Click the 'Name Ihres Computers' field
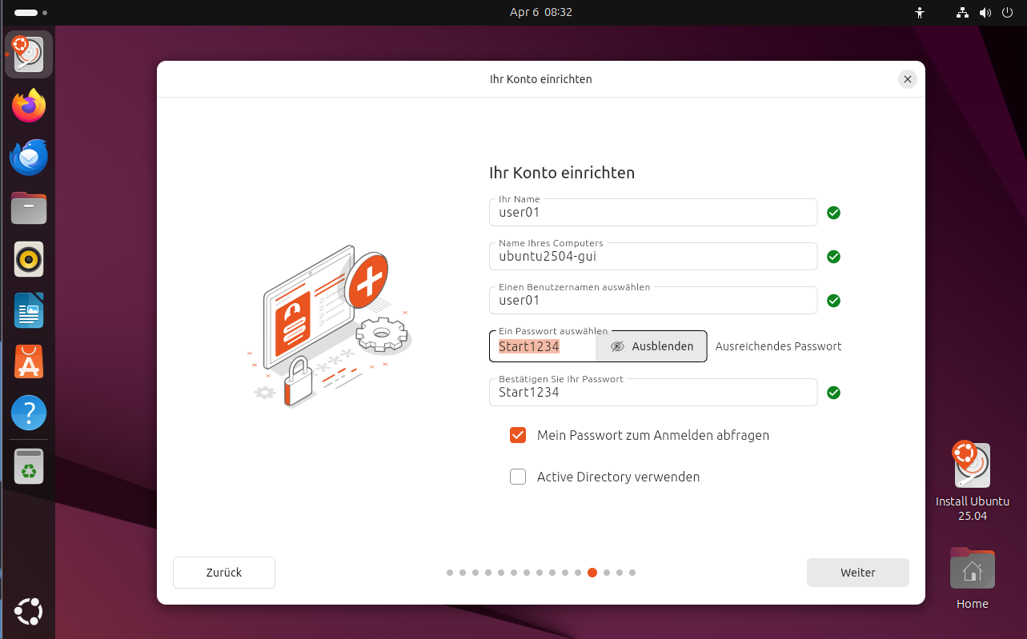The width and height of the screenshot is (1027, 639). point(652,258)
